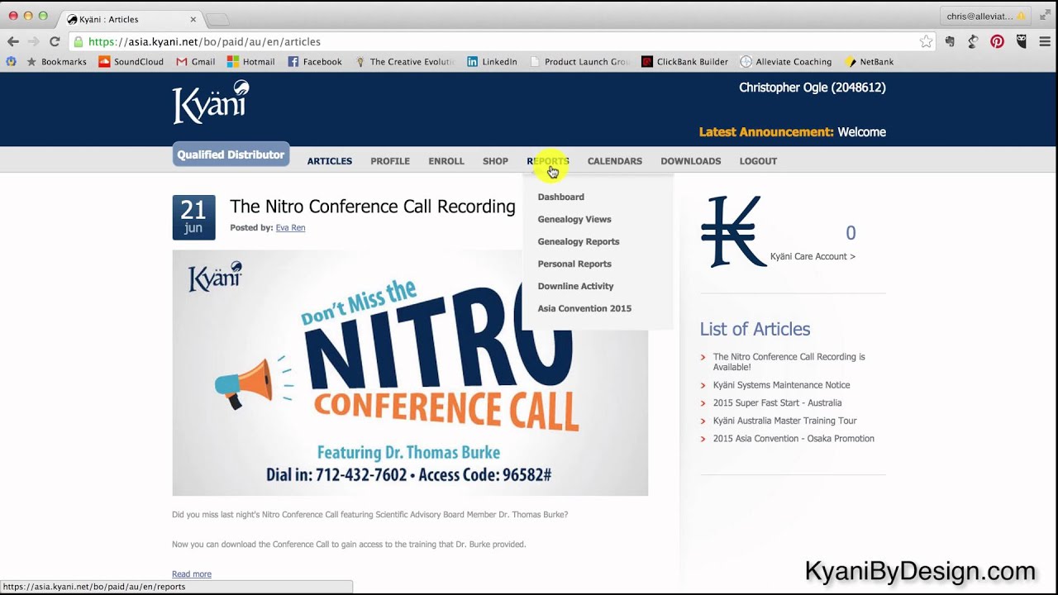Viewport: 1058px width, 595px height.
Task: Open the PROFILE menu
Action: (x=390, y=161)
